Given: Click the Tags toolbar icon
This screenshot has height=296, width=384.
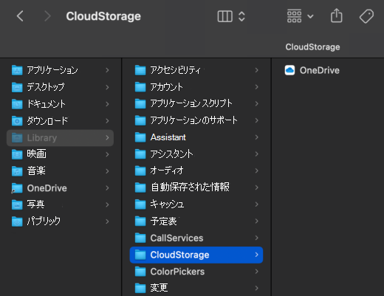Looking at the screenshot, I should [x=366, y=16].
